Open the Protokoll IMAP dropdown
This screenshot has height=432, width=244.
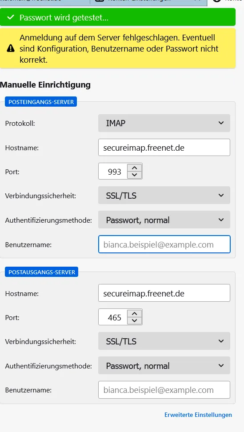pyautogui.click(x=164, y=123)
